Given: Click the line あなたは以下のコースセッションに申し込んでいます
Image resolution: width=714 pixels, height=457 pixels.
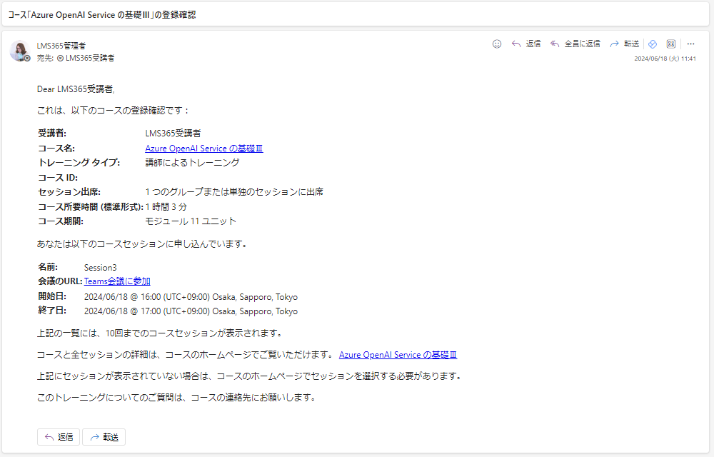Looking at the screenshot, I should coord(143,244).
